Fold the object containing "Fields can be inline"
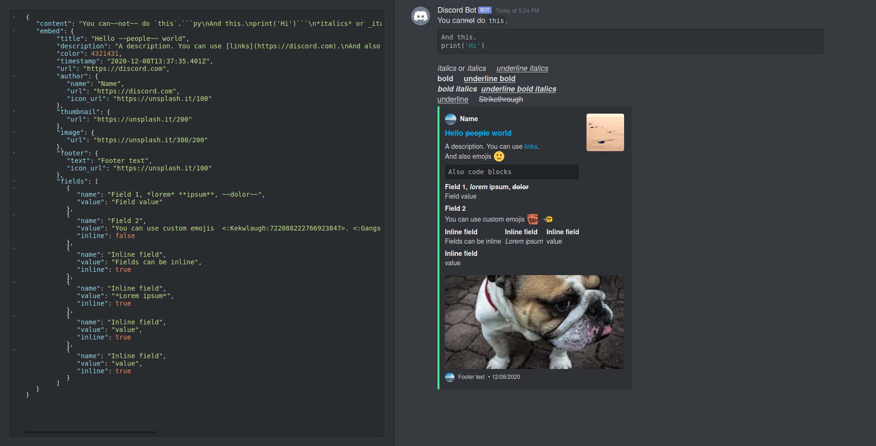 tap(14, 249)
